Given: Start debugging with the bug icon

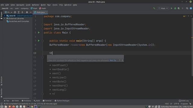Looking at the screenshot, I should click(175, 8).
